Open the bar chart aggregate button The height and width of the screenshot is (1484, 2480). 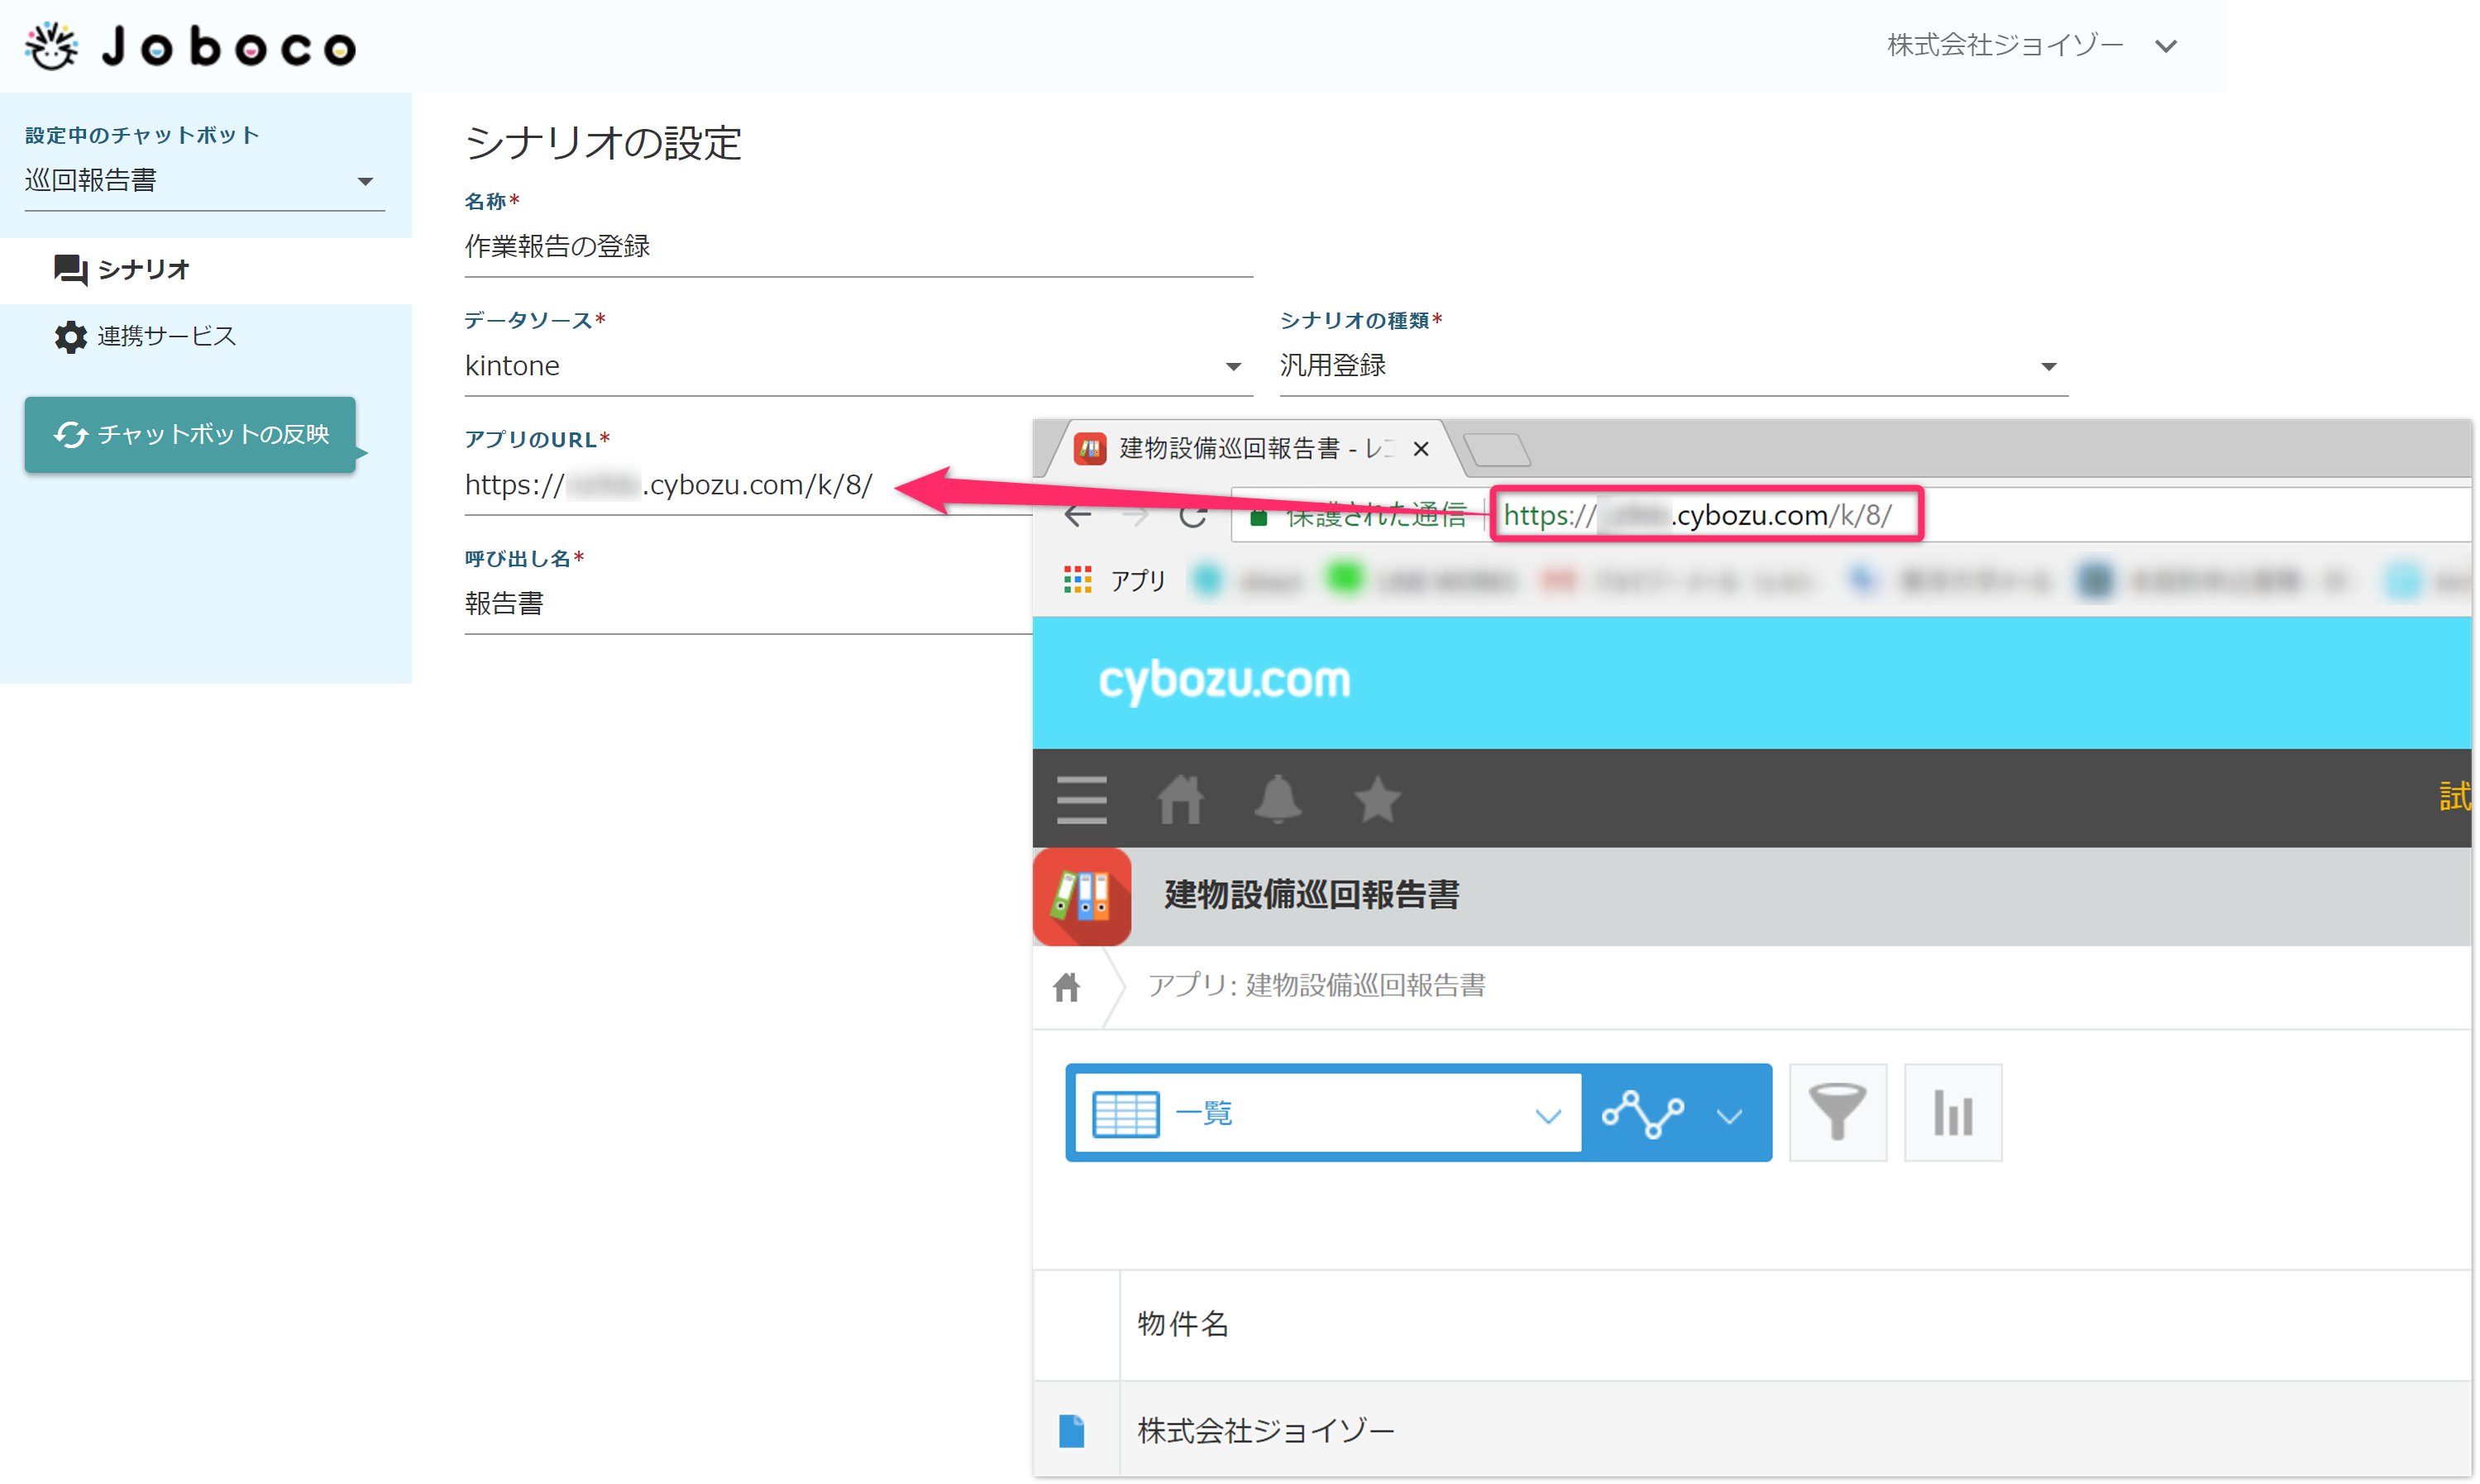(x=1952, y=1113)
